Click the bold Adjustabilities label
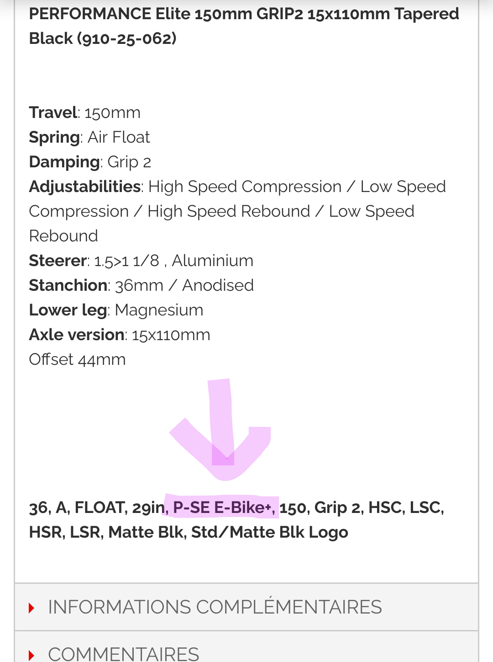Viewport: 493px width, 662px height. [x=85, y=187]
